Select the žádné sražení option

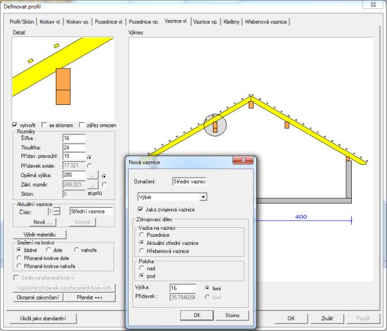(x=19, y=250)
